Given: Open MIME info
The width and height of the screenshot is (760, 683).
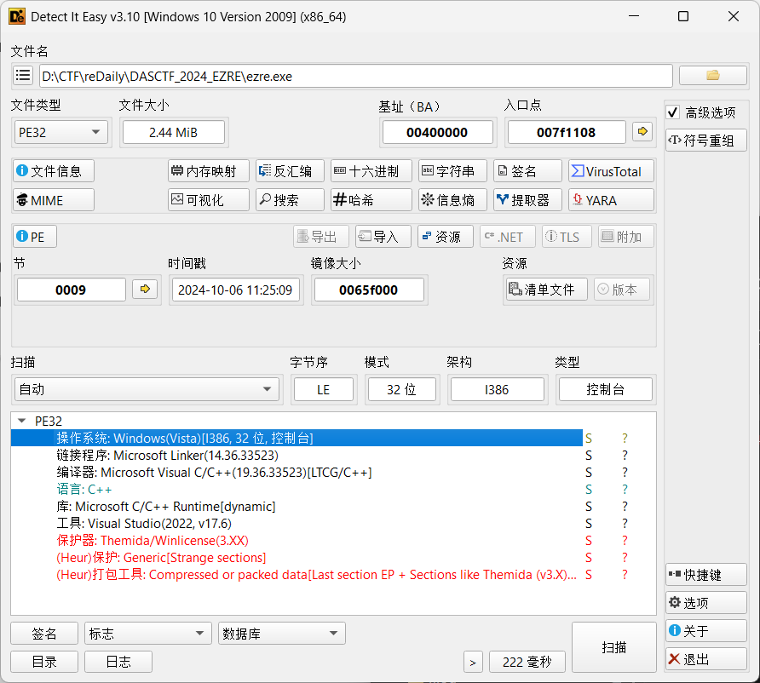Looking at the screenshot, I should [x=54, y=200].
